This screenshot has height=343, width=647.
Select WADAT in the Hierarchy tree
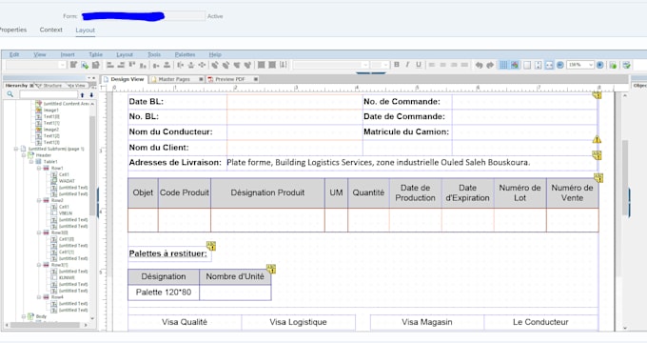click(x=67, y=181)
